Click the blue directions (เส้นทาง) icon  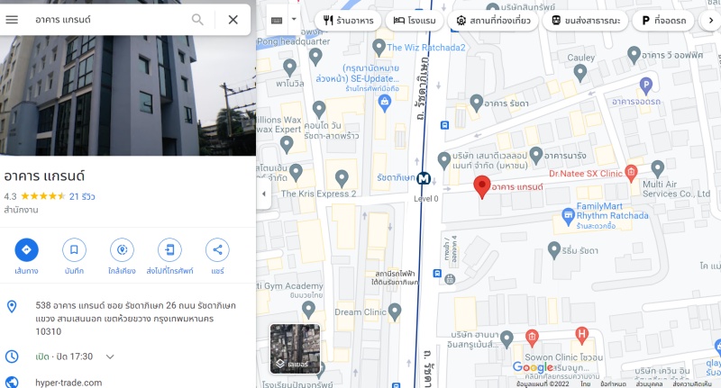[x=26, y=249]
